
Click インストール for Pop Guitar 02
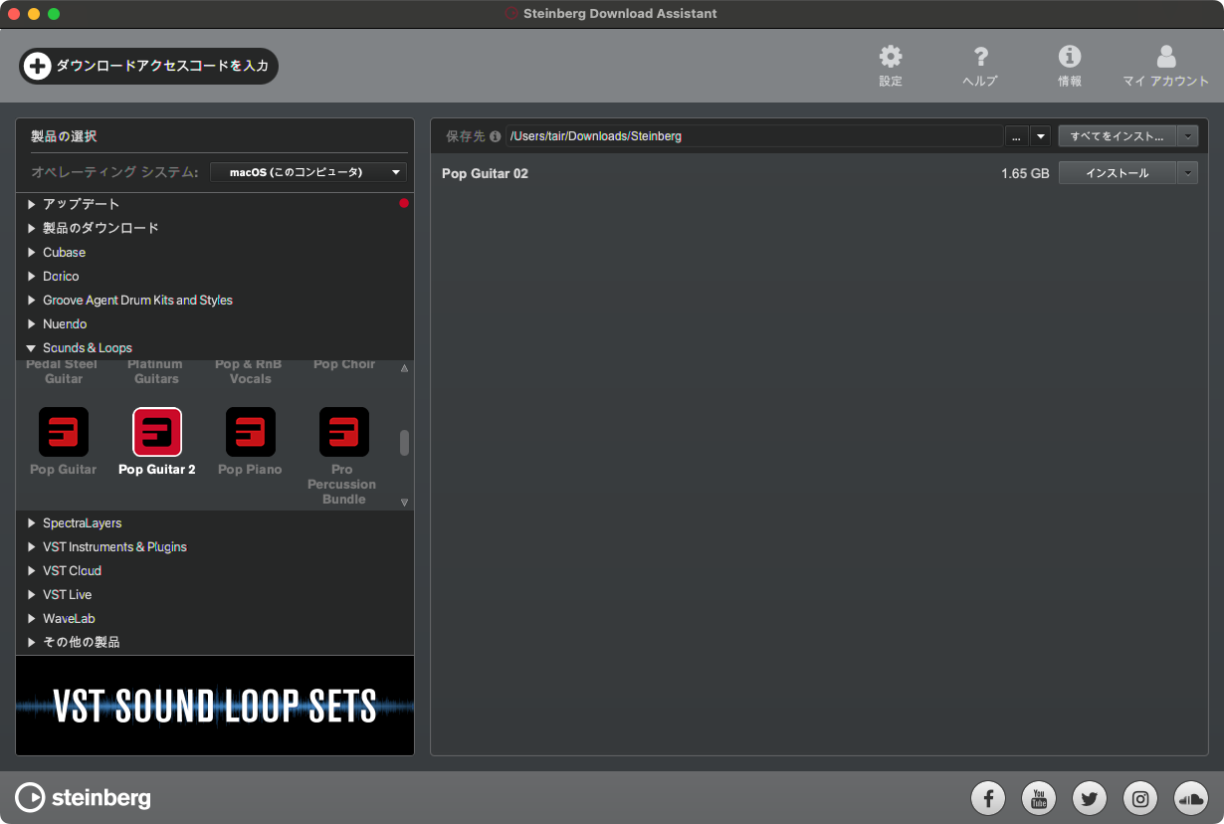point(1118,173)
